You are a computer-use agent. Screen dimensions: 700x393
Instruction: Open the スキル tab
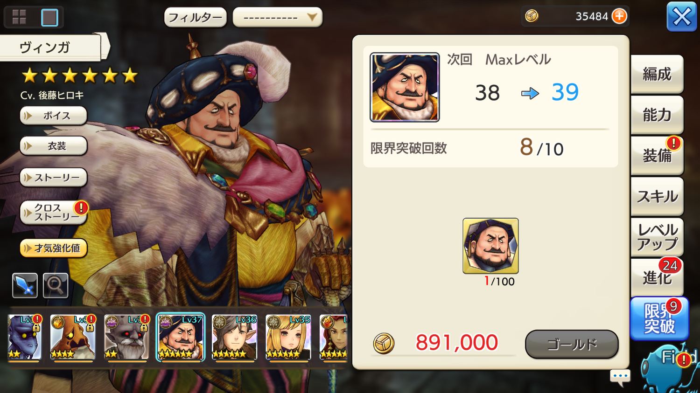click(x=657, y=196)
